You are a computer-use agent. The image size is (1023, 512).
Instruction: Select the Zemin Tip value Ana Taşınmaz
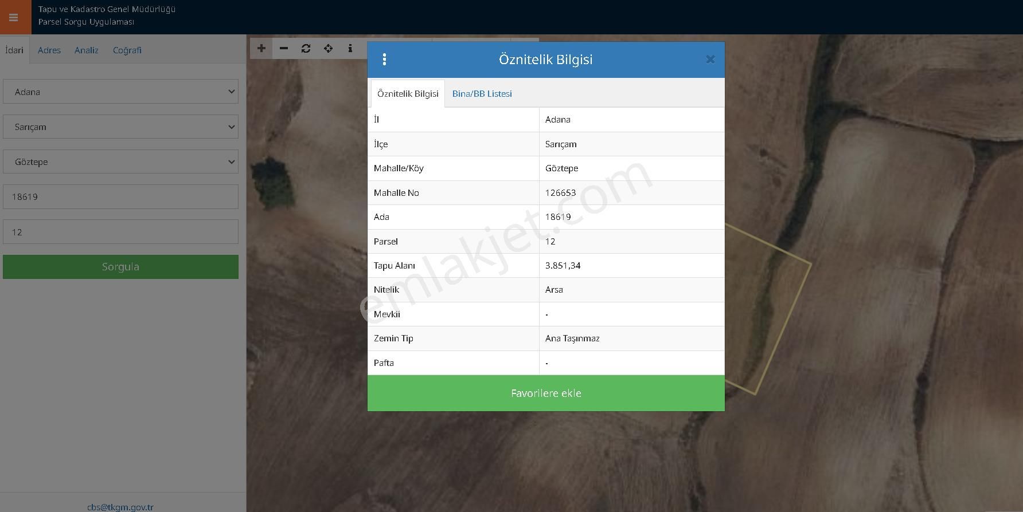tap(572, 338)
